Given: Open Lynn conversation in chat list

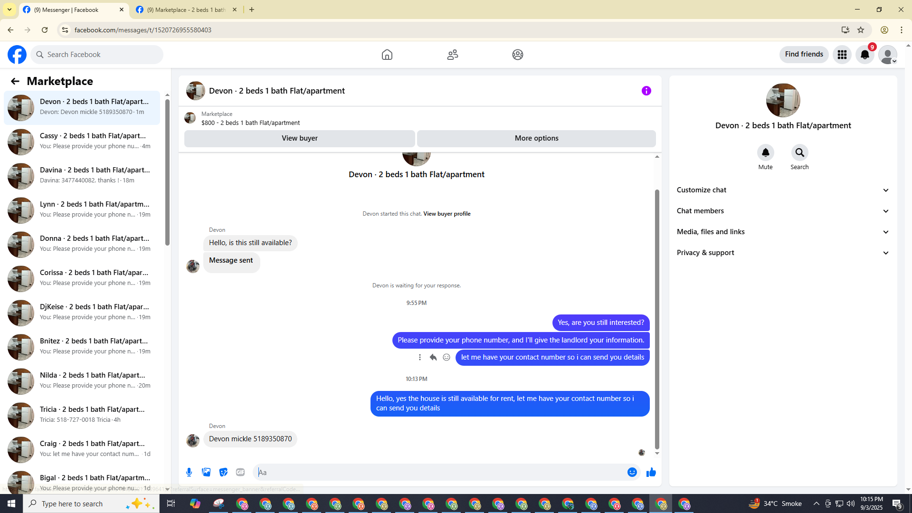Looking at the screenshot, I should (x=82, y=210).
